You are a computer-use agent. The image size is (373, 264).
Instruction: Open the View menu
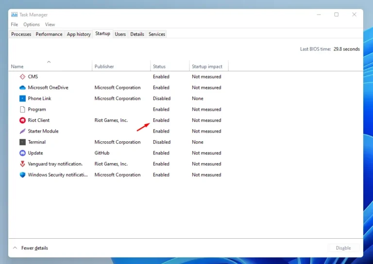[x=50, y=24]
